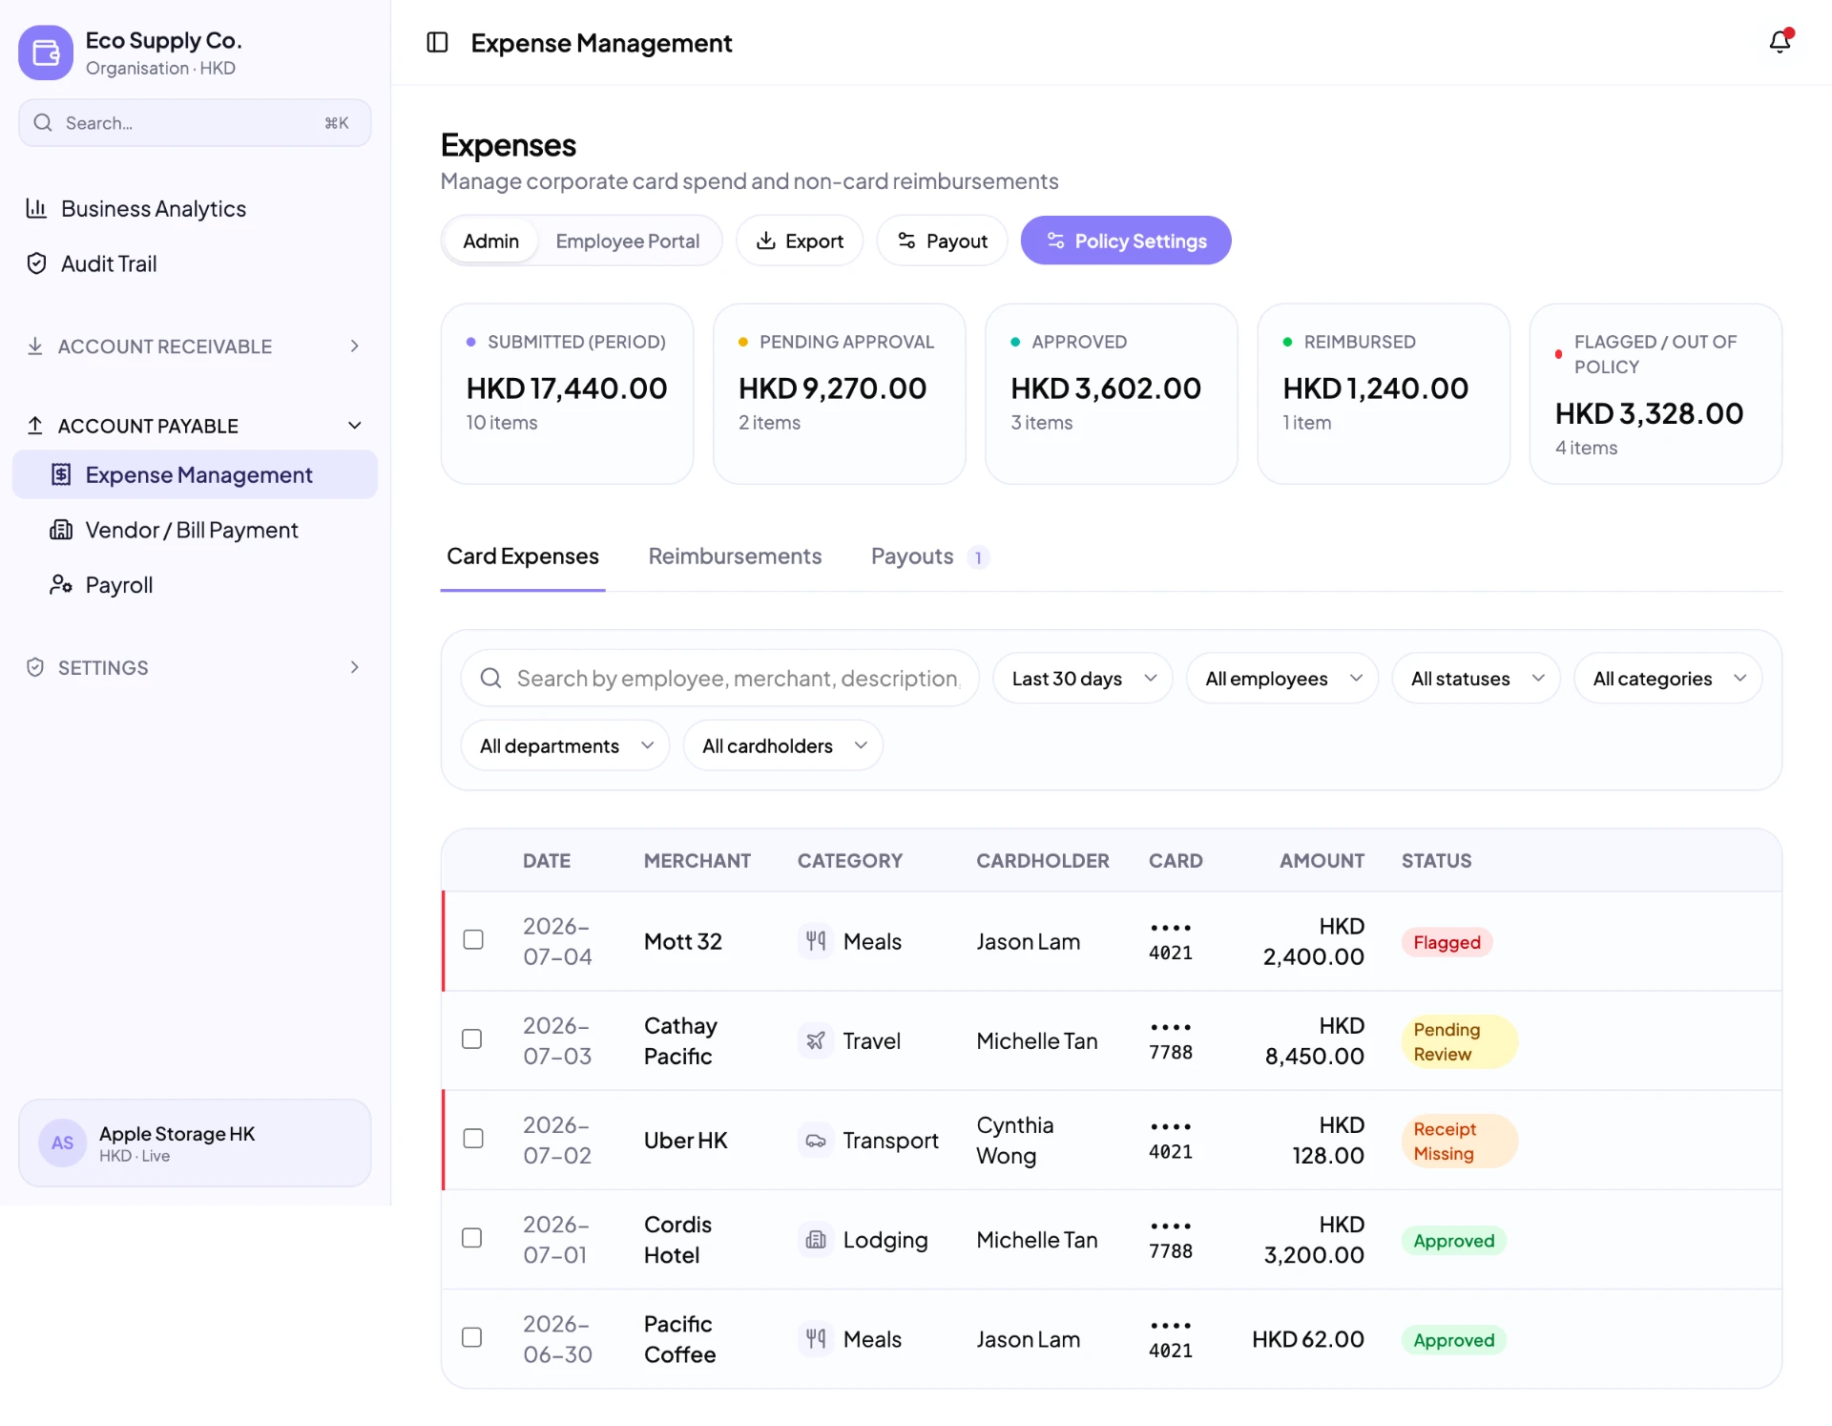Click the Flagged status badge
The width and height of the screenshot is (1832, 1426).
point(1447,942)
